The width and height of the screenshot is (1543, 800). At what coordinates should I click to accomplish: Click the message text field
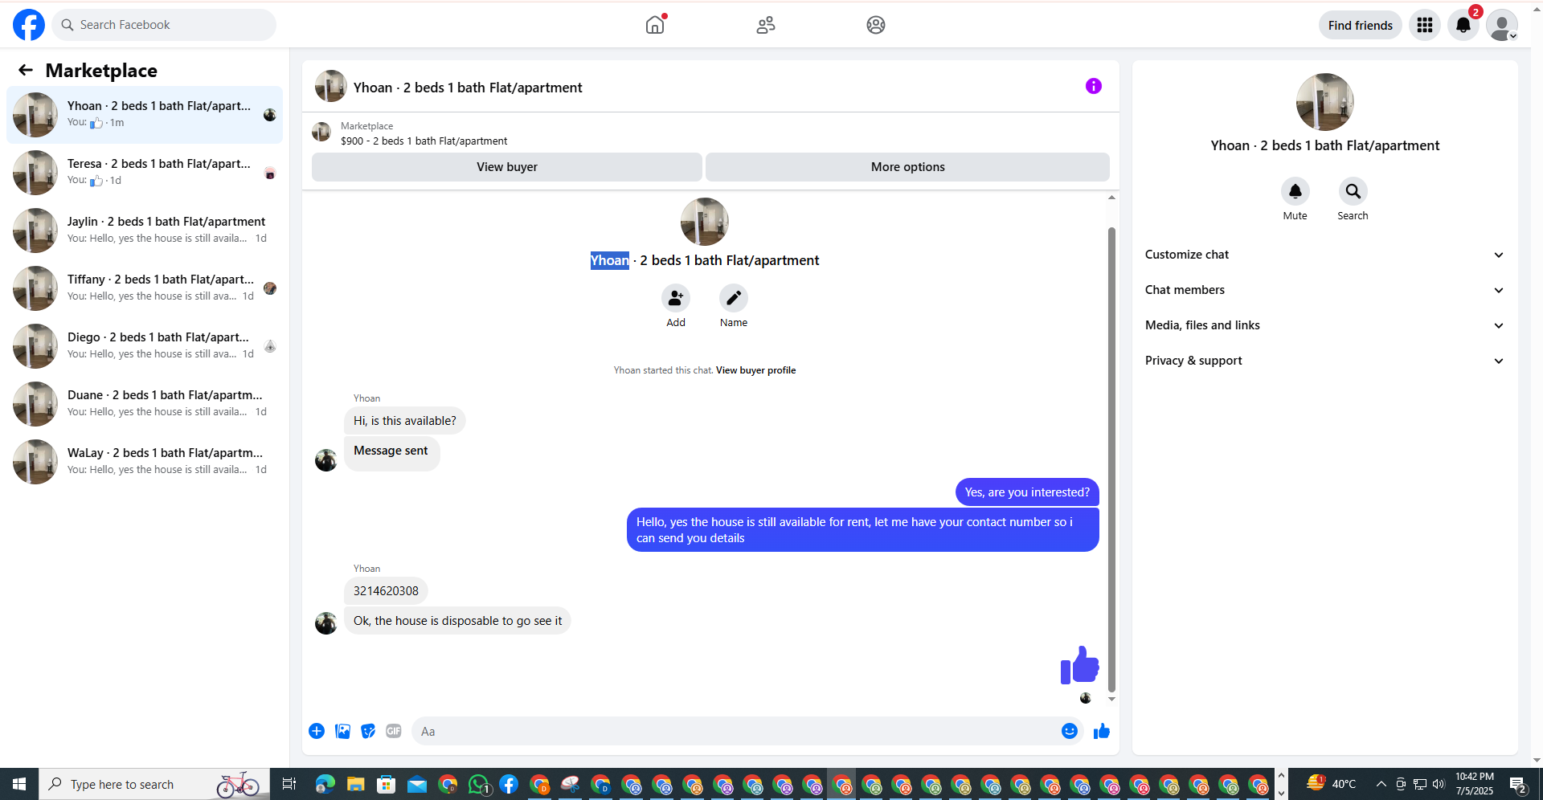[x=735, y=731]
